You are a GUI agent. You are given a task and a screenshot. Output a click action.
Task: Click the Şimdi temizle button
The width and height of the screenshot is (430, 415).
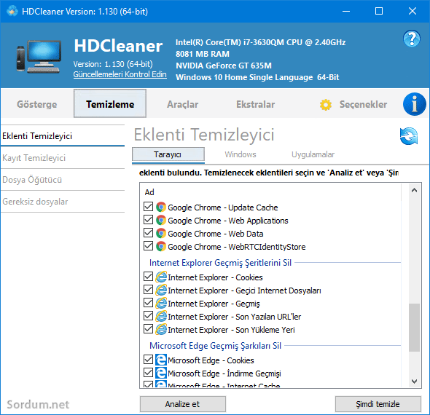click(378, 404)
